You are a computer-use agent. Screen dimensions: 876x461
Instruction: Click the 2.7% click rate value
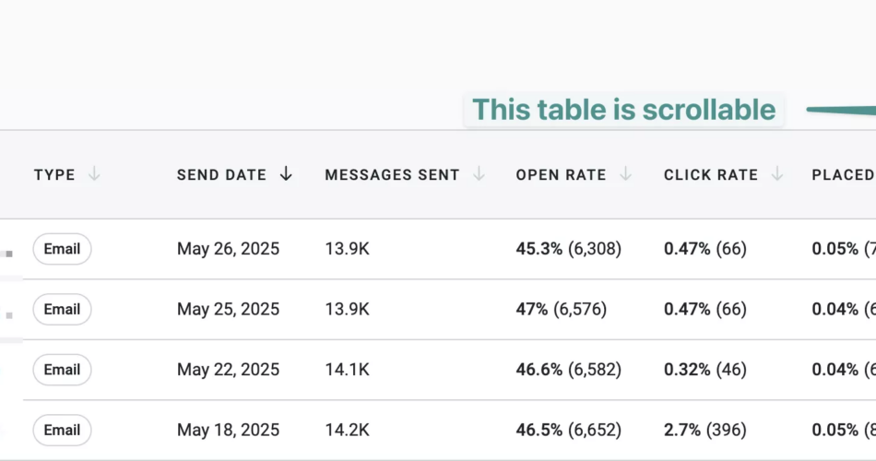681,431
